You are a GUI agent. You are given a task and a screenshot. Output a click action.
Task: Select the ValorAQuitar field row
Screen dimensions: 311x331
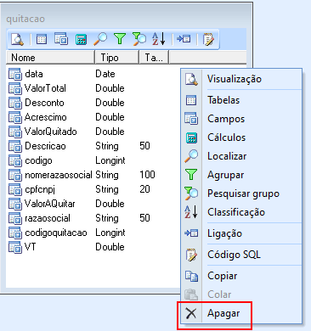coord(93,204)
